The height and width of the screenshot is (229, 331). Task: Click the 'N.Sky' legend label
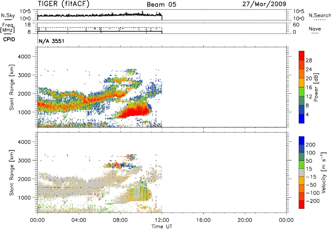pyautogui.click(x=8, y=15)
